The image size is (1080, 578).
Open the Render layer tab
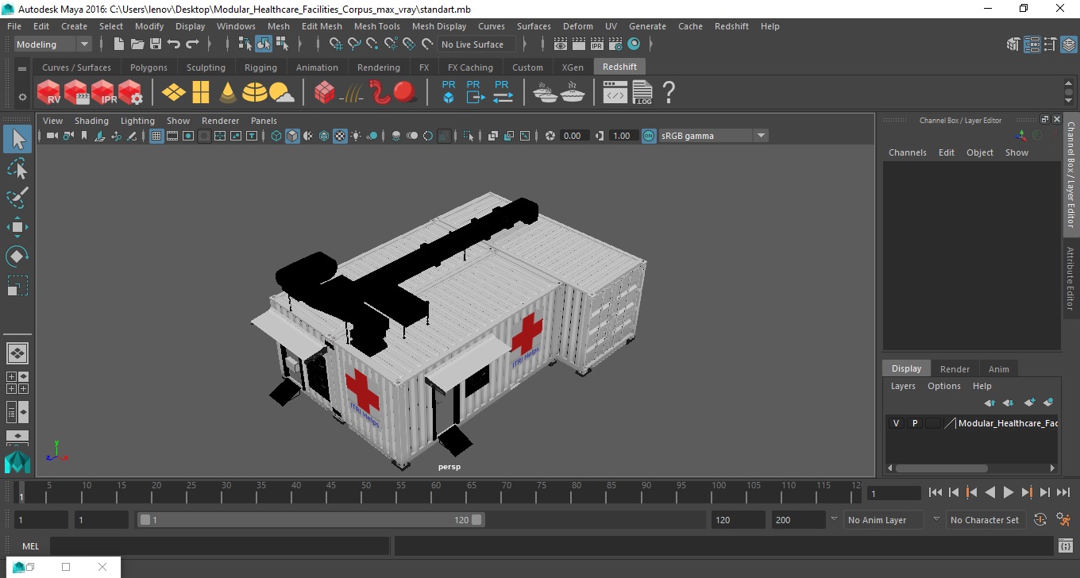pyautogui.click(x=955, y=369)
